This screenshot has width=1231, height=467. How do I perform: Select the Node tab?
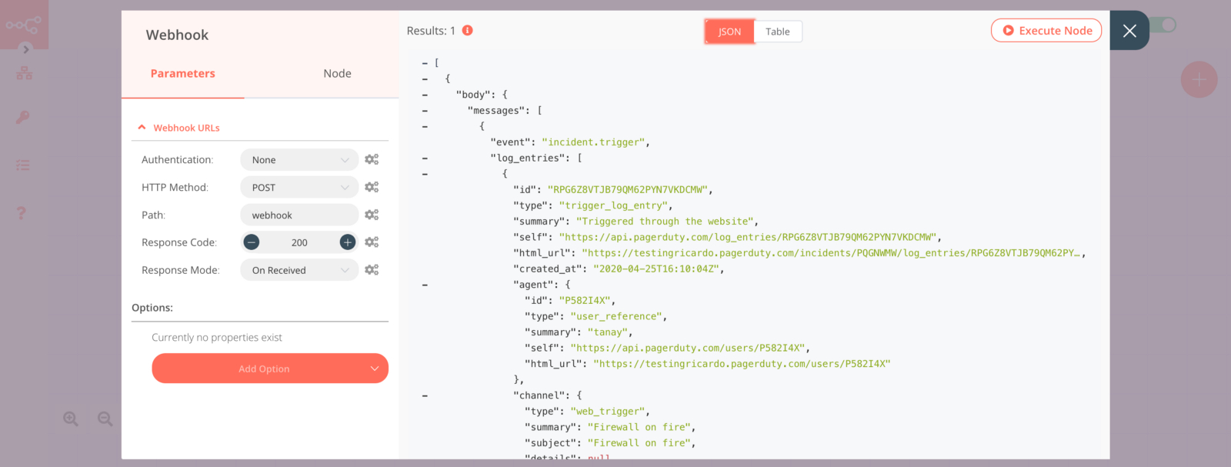[337, 74]
